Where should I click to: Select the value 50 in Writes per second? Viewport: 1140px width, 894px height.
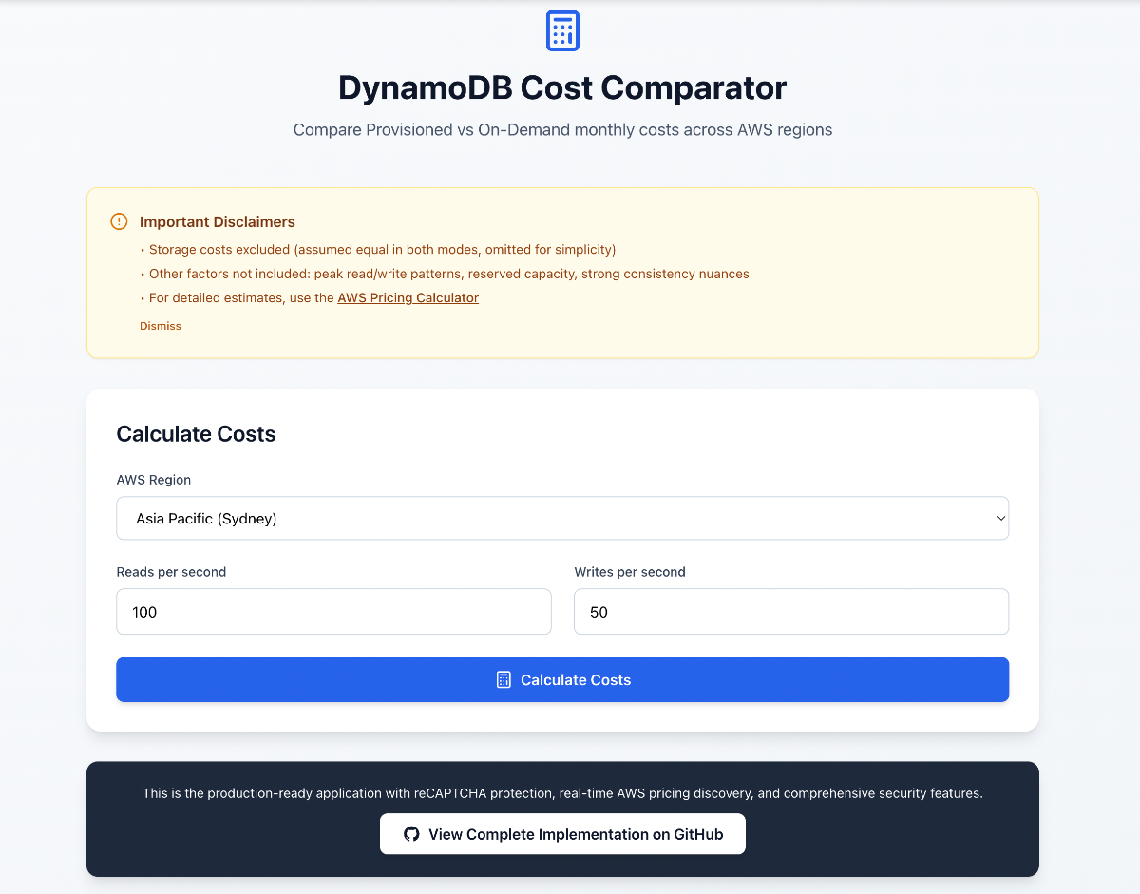[x=598, y=611]
